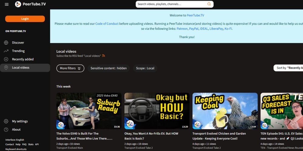The height and width of the screenshot is (151, 303).
Task: Open Transport Evolved Take 2 under Chicken and Garden
Action: click(207, 148)
